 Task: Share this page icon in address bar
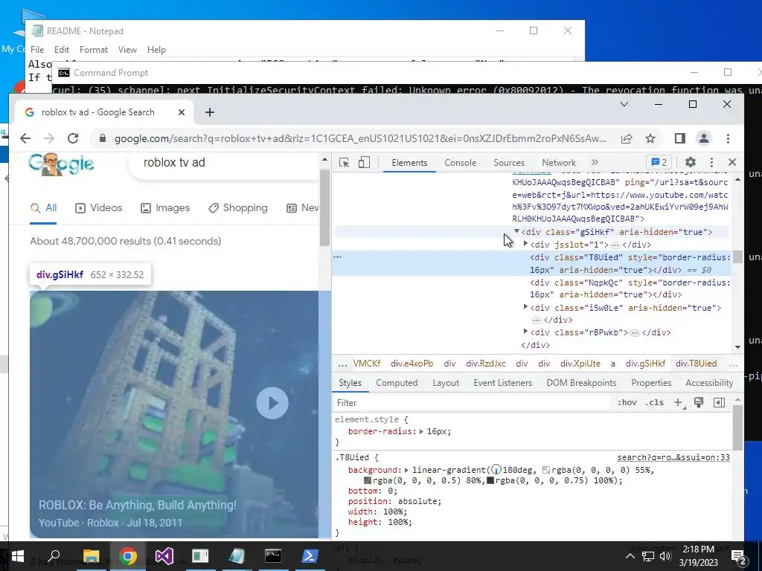tap(627, 138)
